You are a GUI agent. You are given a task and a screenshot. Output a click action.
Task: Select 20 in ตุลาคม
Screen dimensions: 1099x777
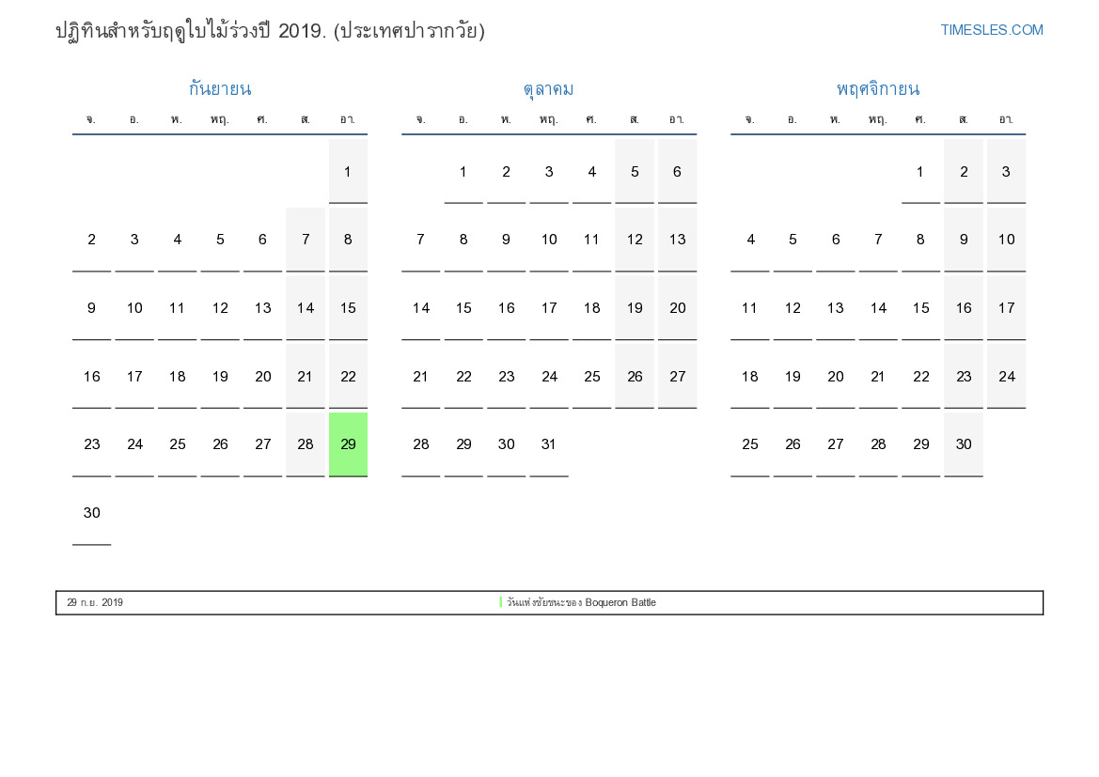point(677,308)
